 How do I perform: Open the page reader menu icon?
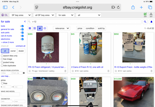[37, 7]
